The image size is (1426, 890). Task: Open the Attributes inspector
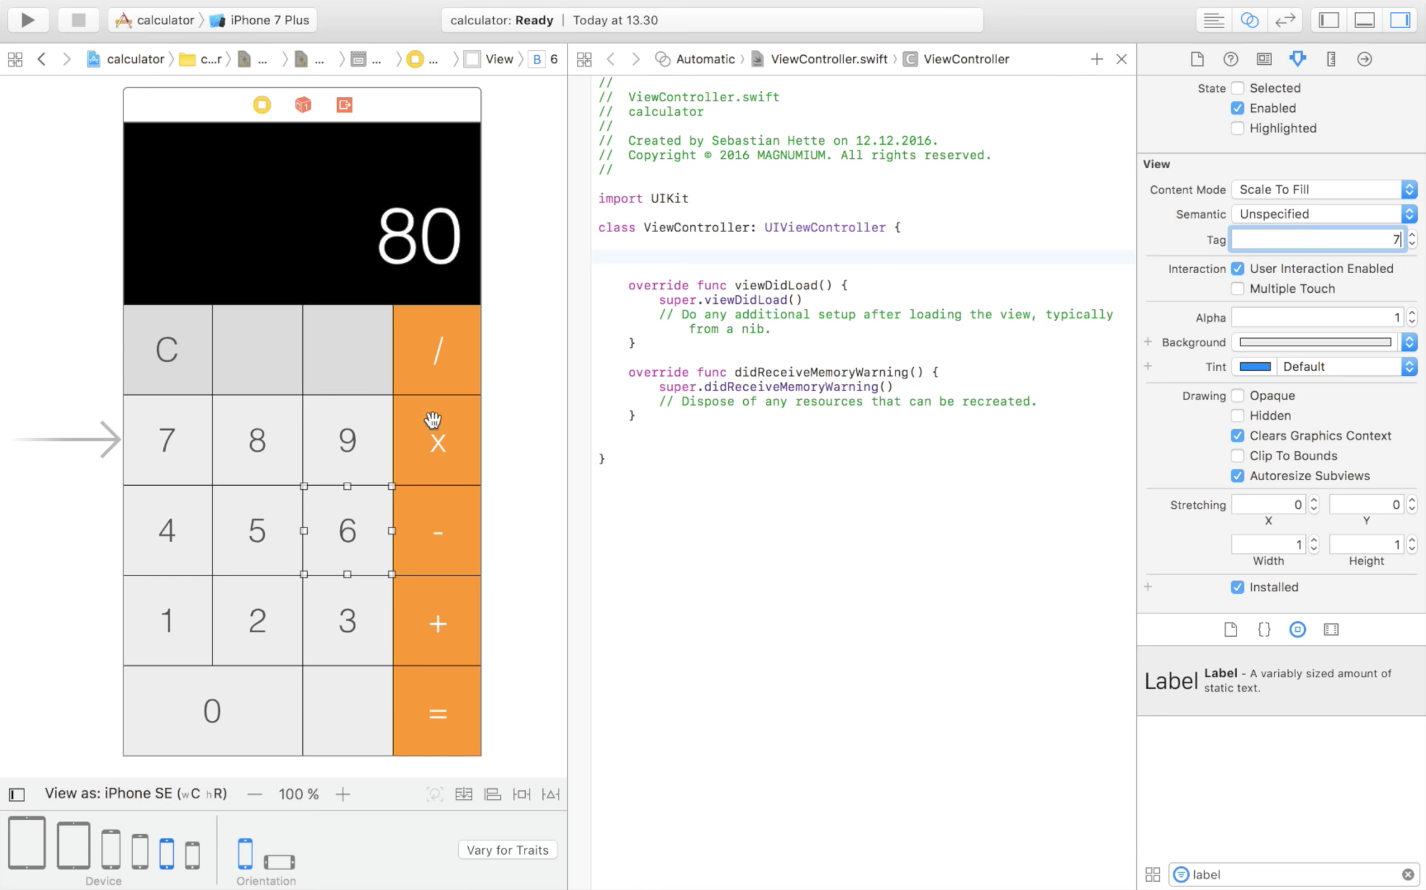pos(1298,59)
